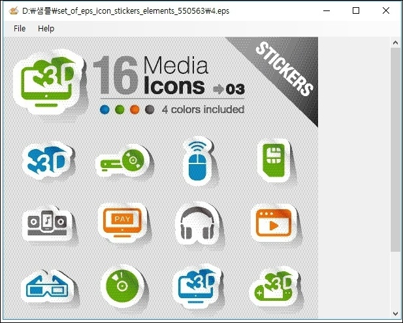The image size is (403, 323).
Task: Open the Help menu
Action: (x=46, y=29)
